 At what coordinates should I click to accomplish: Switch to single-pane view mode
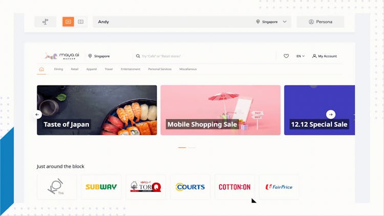coord(68,22)
